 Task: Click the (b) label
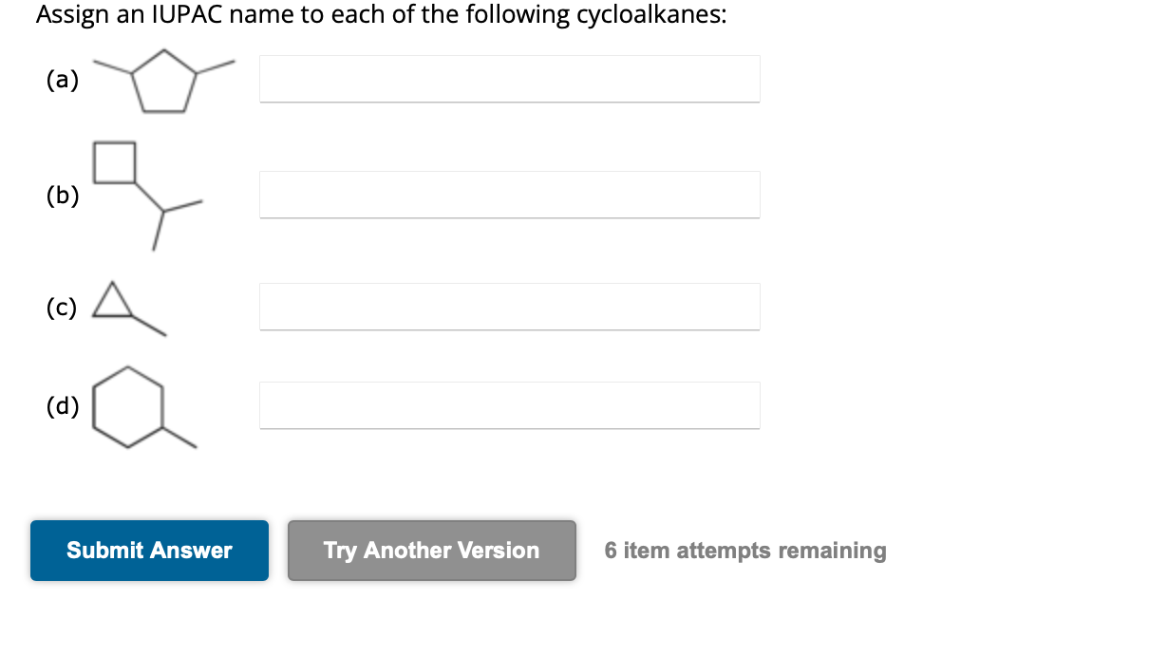click(63, 196)
